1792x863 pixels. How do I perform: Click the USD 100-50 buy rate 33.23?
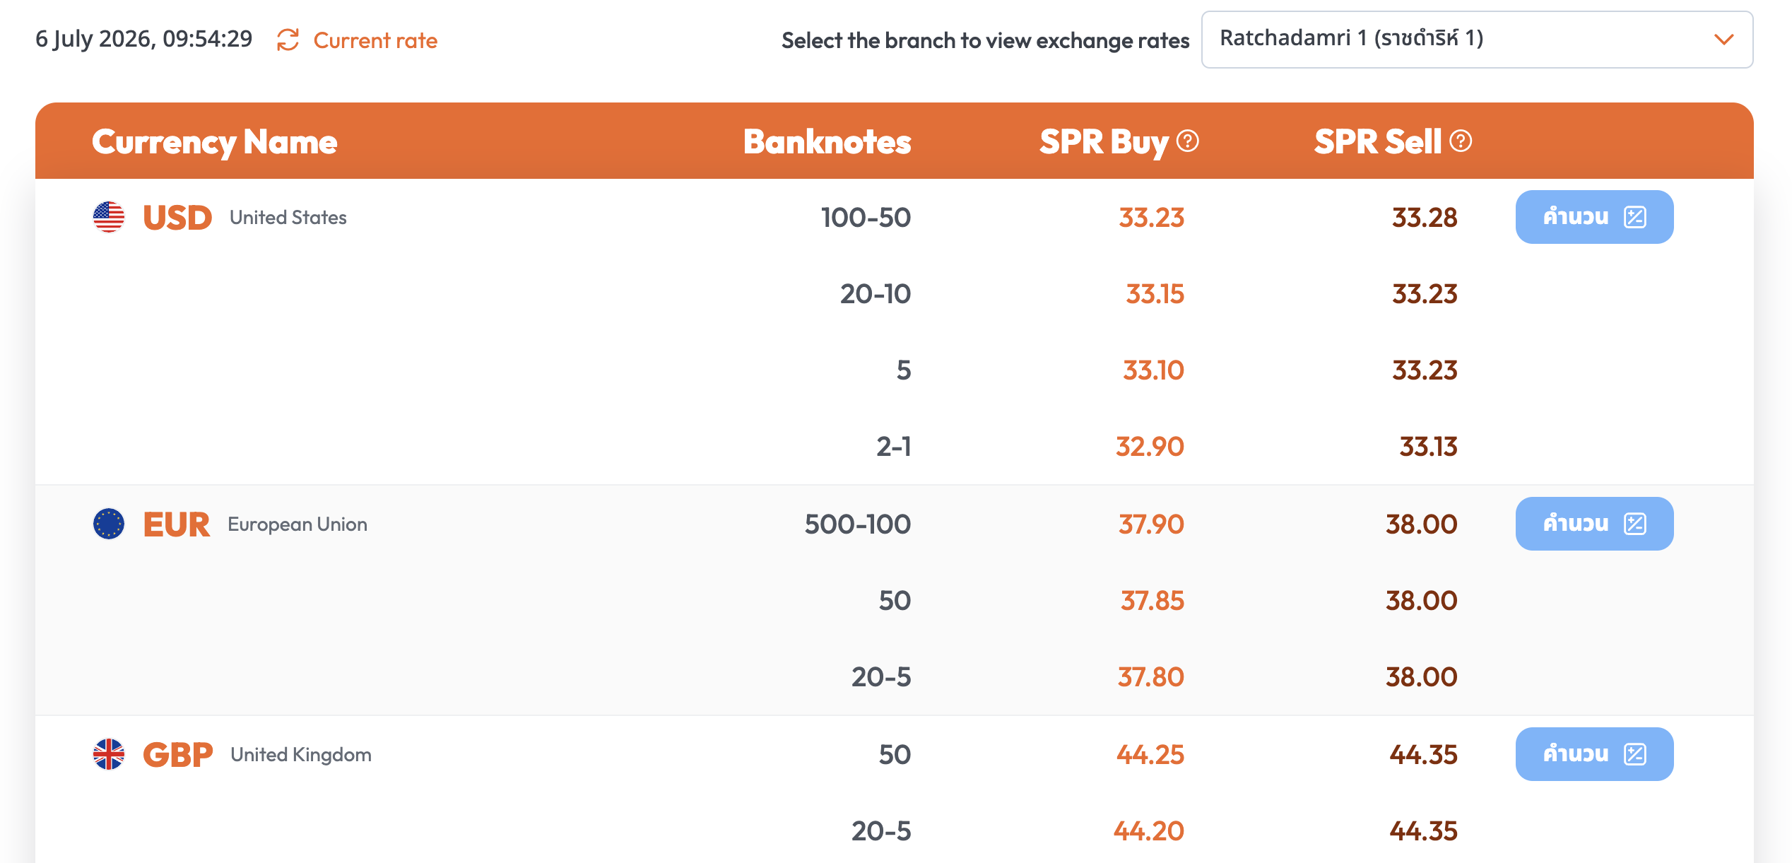coord(1151,218)
